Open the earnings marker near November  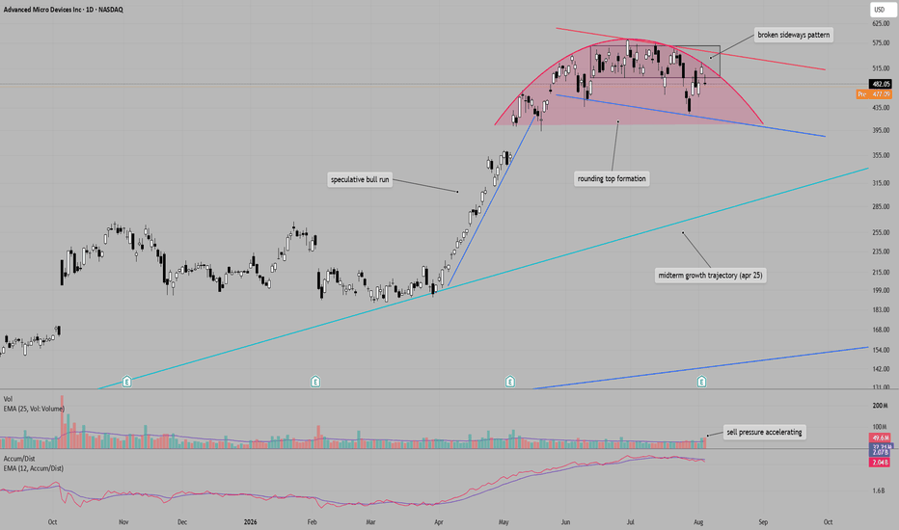tap(126, 381)
